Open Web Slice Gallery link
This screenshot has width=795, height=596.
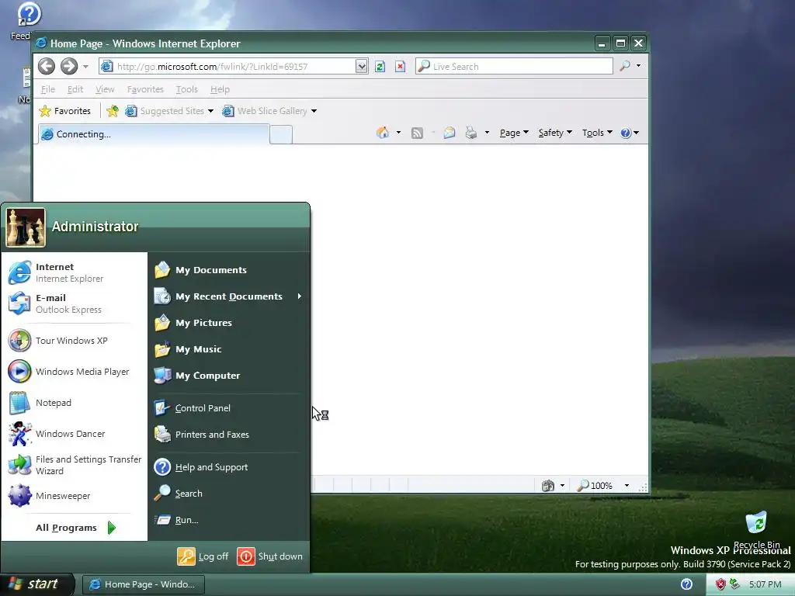pos(270,111)
